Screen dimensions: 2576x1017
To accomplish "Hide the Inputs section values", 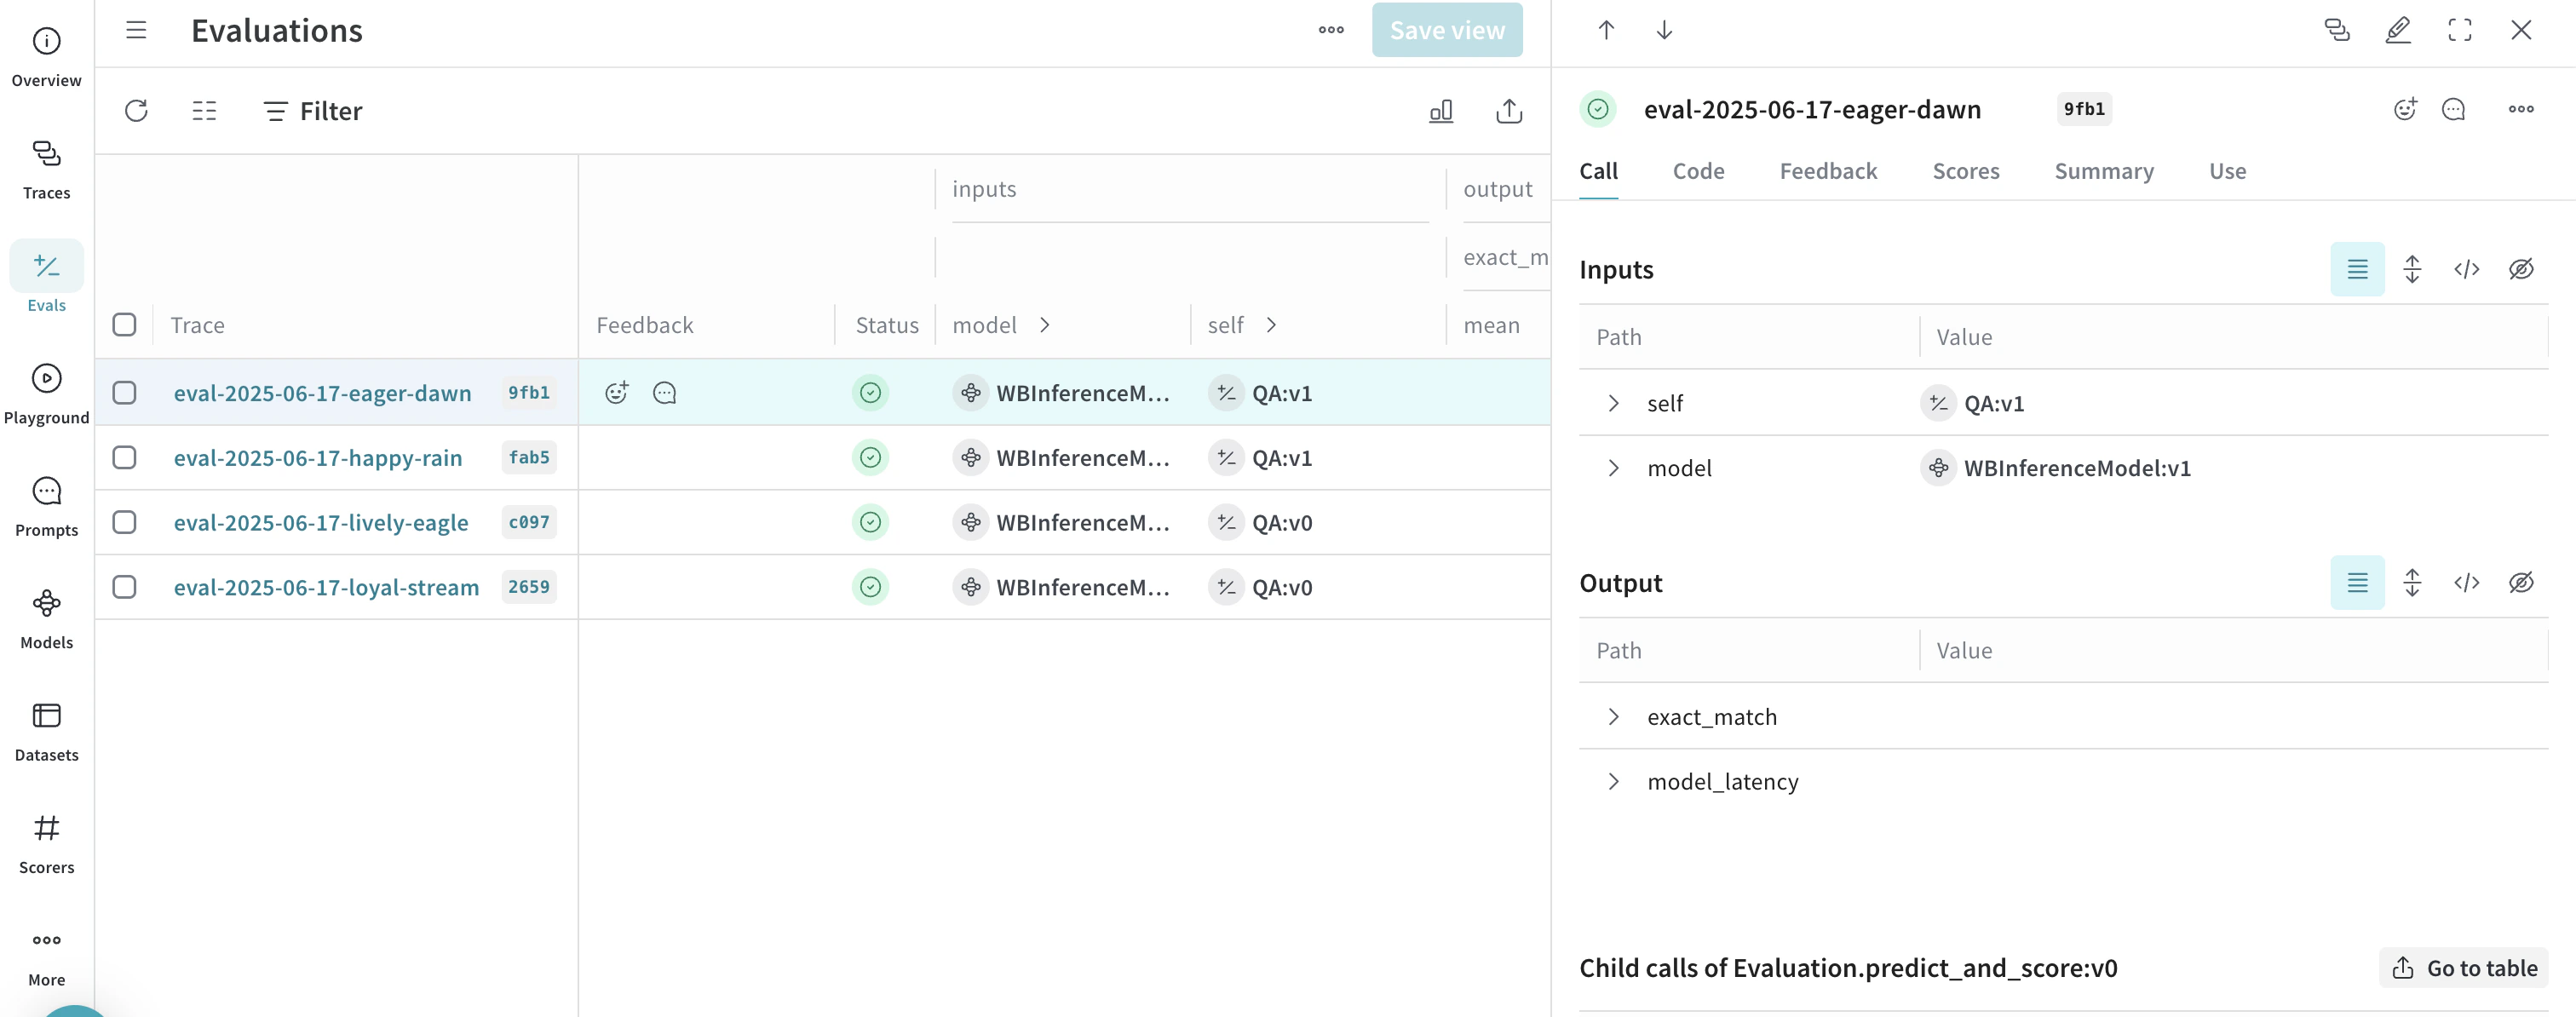I will 2520,269.
